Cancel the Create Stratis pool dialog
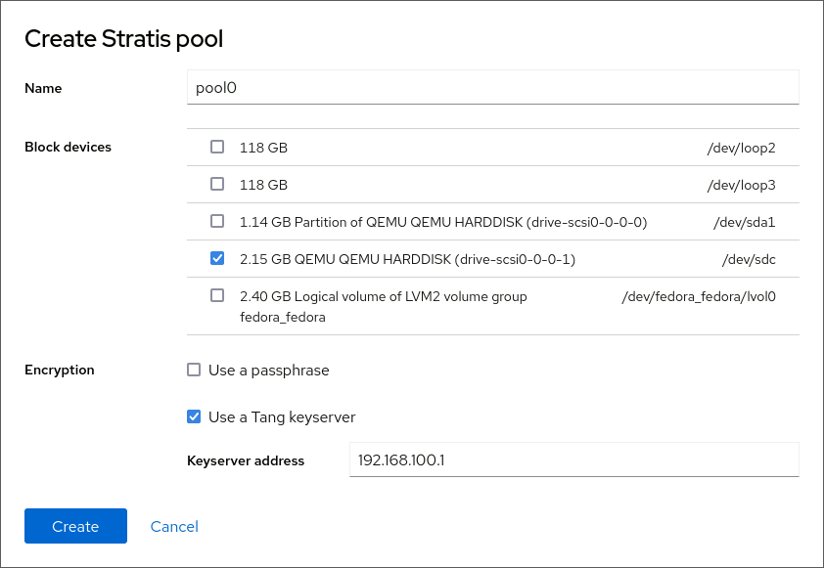This screenshot has width=824, height=568. (174, 526)
